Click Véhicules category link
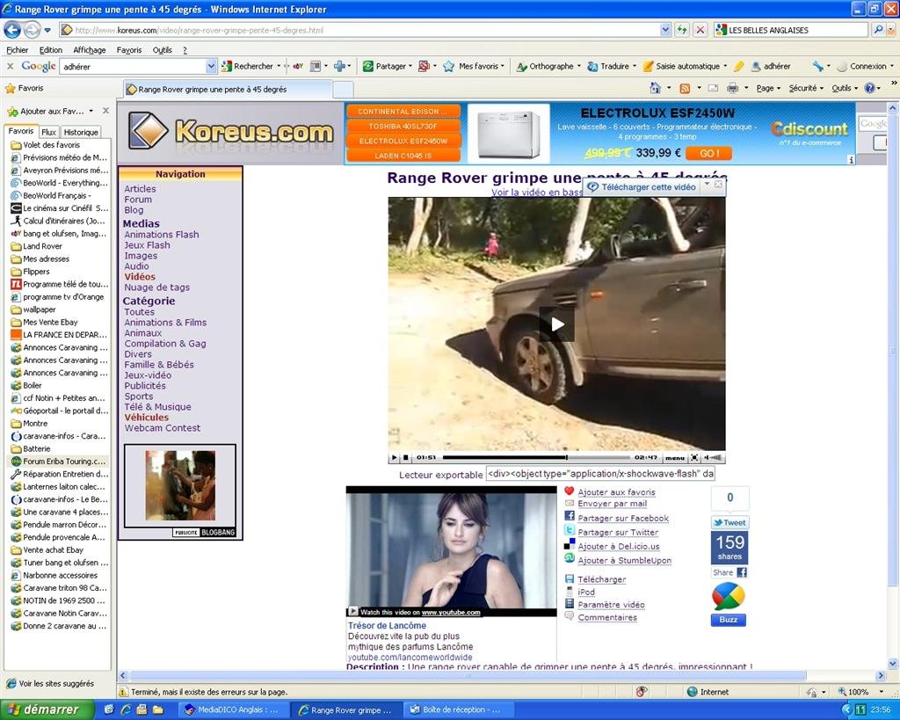 point(147,418)
